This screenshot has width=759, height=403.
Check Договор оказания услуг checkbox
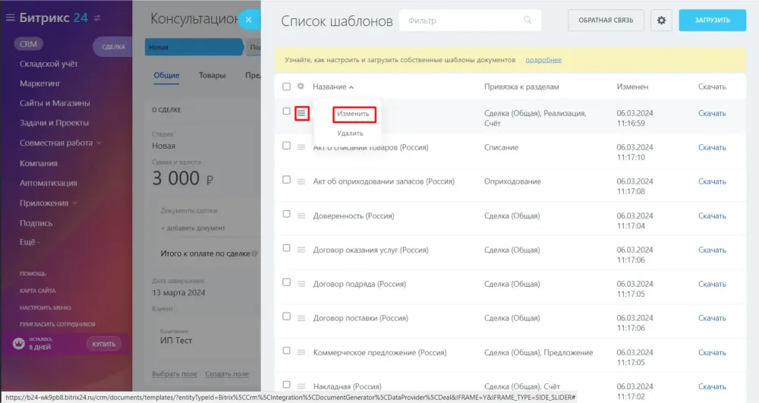(x=287, y=247)
